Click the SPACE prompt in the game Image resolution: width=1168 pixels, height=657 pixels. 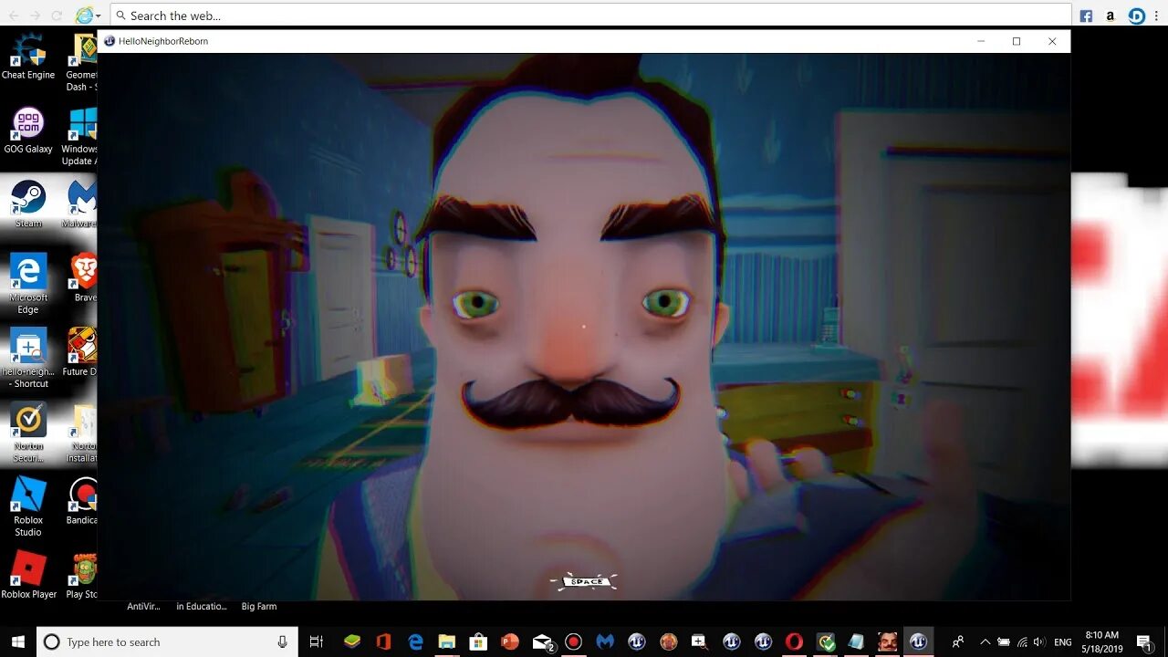(x=584, y=581)
